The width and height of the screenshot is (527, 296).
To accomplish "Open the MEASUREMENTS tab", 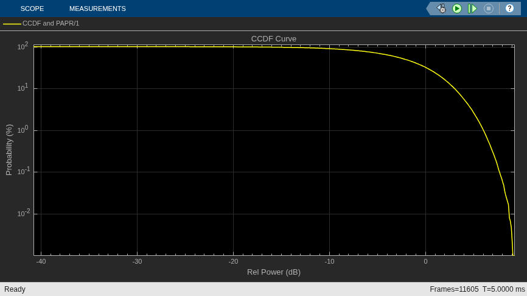I will (x=97, y=9).
